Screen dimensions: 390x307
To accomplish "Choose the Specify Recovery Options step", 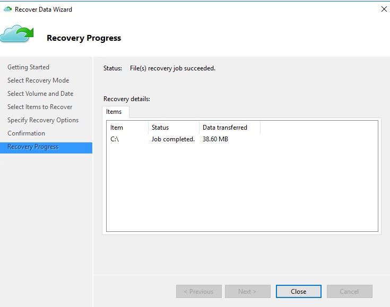I will 43,120.
